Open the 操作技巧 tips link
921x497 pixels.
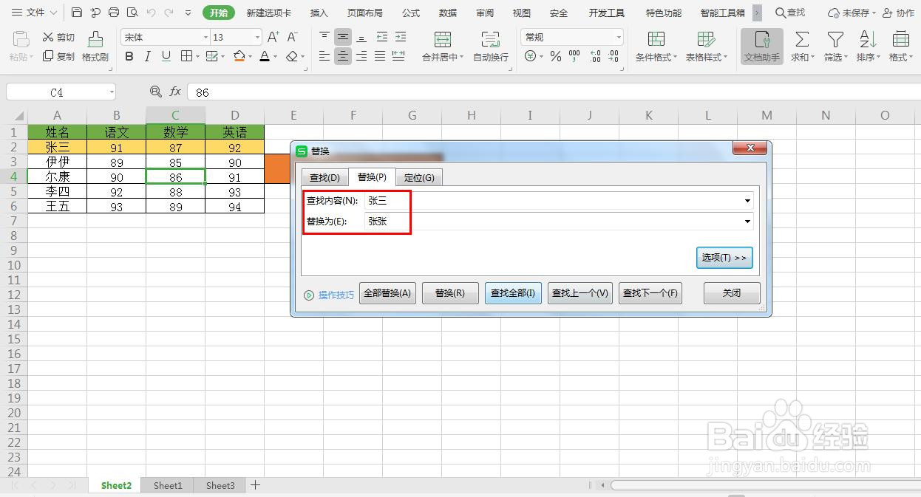click(x=330, y=295)
